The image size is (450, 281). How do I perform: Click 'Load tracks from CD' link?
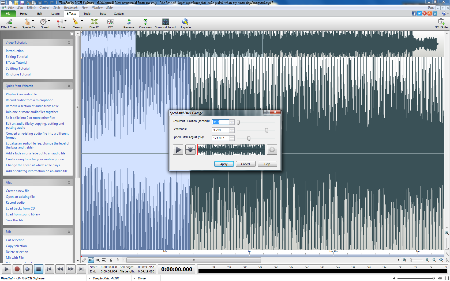pyautogui.click(x=20, y=208)
